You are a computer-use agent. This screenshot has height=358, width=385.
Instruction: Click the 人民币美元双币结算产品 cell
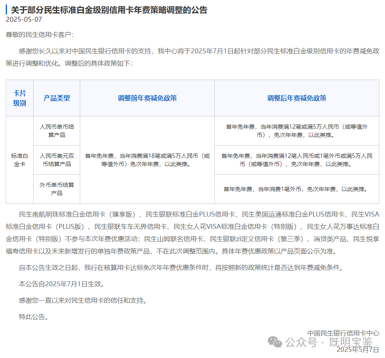tap(57, 160)
